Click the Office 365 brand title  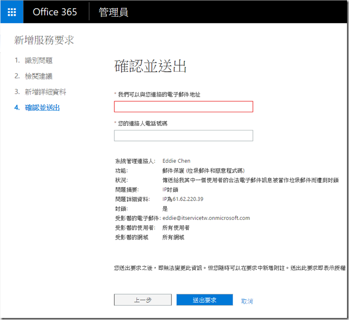[x=56, y=12]
